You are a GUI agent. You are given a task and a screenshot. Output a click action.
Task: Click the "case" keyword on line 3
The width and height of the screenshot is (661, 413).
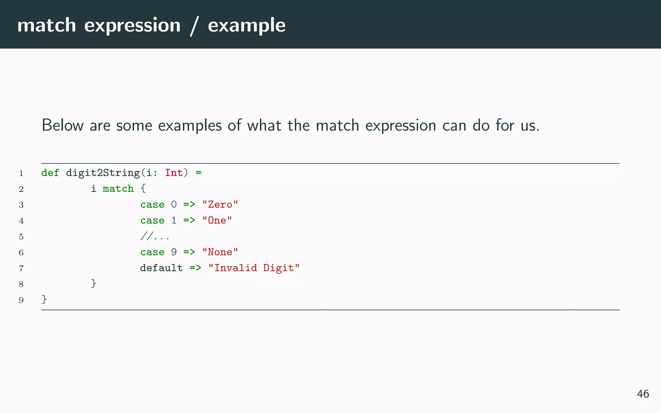152,205
